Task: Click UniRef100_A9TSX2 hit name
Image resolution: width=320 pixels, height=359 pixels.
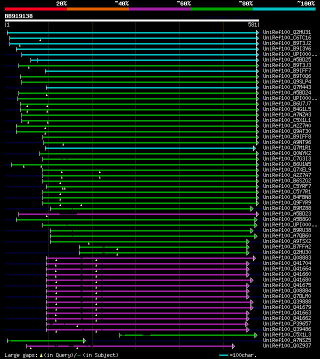Action: (x=287, y=241)
